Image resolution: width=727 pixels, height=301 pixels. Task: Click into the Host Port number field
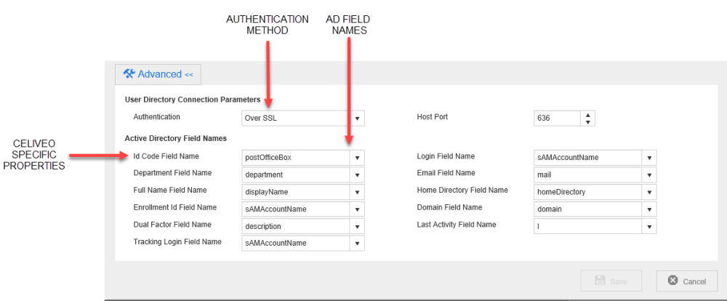(x=556, y=119)
